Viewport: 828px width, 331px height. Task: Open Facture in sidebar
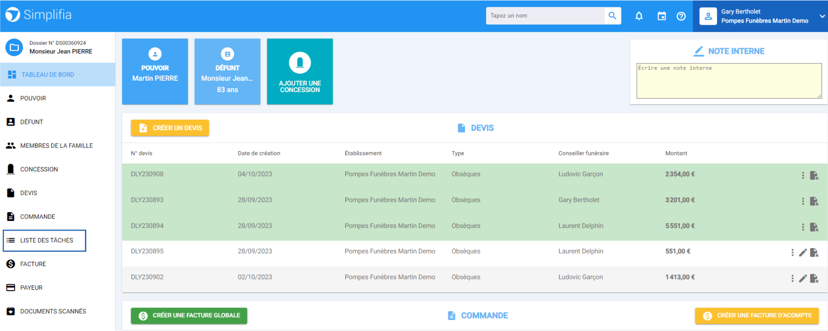click(58, 264)
